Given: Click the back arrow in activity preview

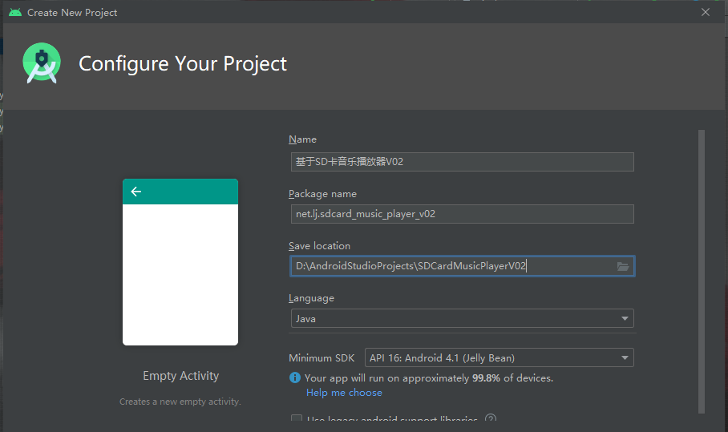Looking at the screenshot, I should (136, 192).
